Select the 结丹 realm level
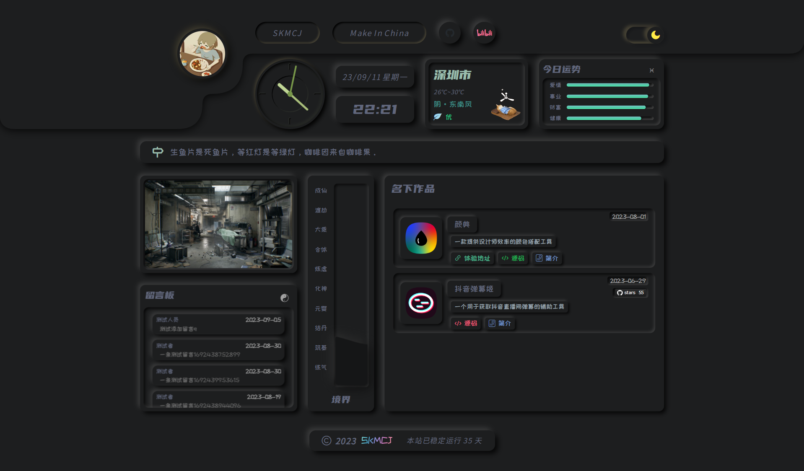The height and width of the screenshot is (471, 804). click(321, 328)
